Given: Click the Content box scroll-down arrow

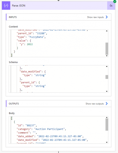Looking at the screenshot, I should (107, 56).
